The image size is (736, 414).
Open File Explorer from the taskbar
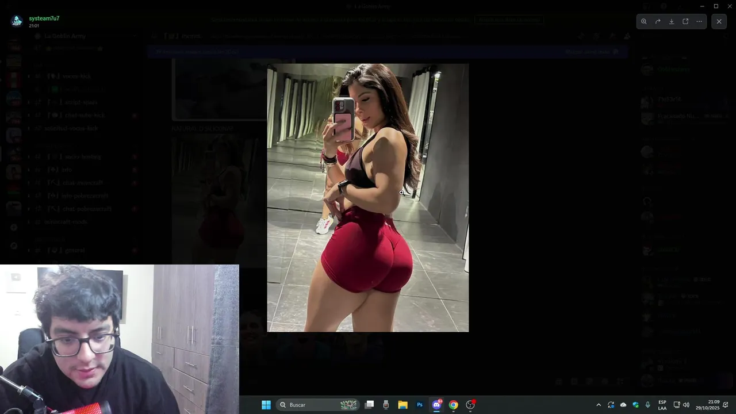pos(403,405)
